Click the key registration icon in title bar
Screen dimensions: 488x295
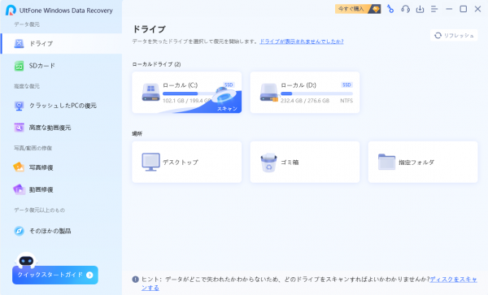(390, 9)
